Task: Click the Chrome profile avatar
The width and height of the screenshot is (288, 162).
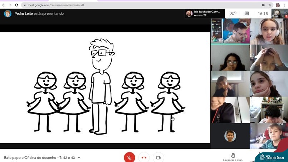Action: click(x=278, y=5)
